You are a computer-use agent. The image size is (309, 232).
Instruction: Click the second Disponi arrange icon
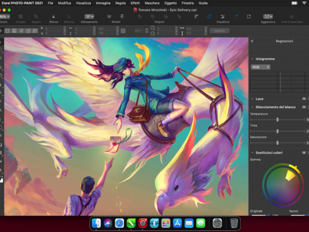click(153, 16)
